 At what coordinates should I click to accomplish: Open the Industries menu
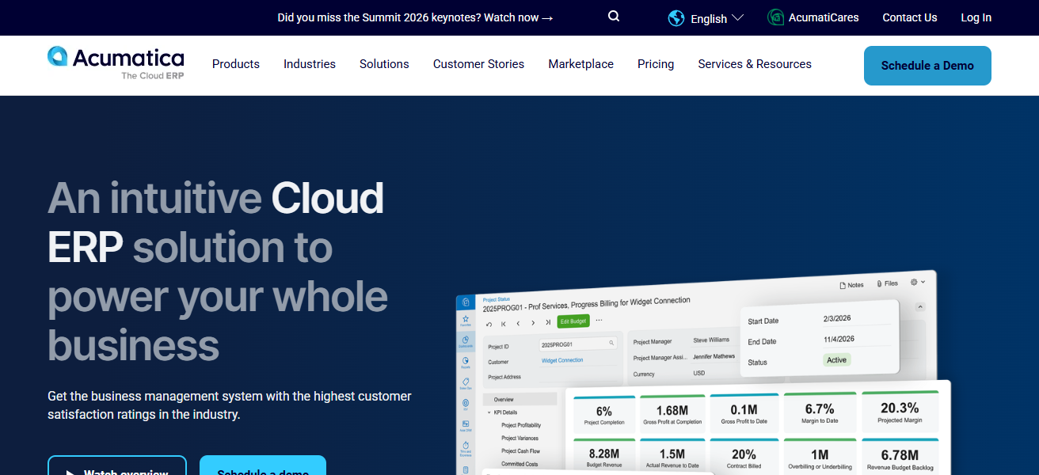point(309,64)
